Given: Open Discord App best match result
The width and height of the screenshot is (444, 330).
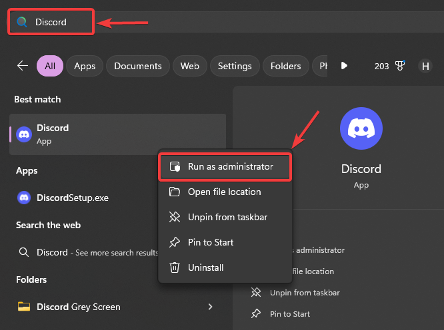Looking at the screenshot, I should coord(118,134).
